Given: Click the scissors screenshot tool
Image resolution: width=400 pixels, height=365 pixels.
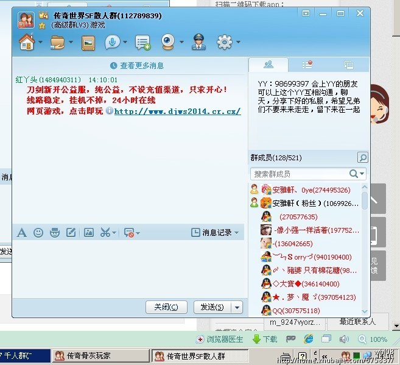Looking at the screenshot, I should 105,233.
